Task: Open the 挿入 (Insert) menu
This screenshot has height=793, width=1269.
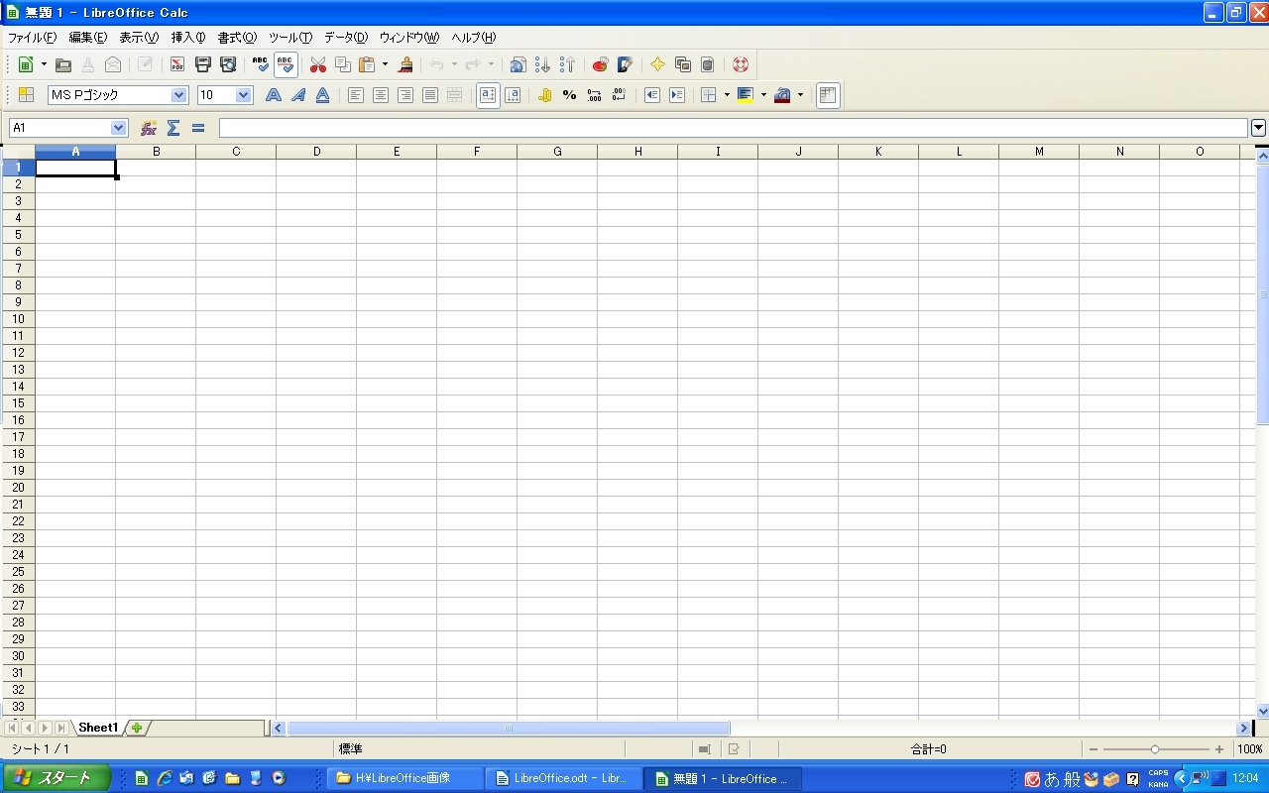Action: coord(187,38)
